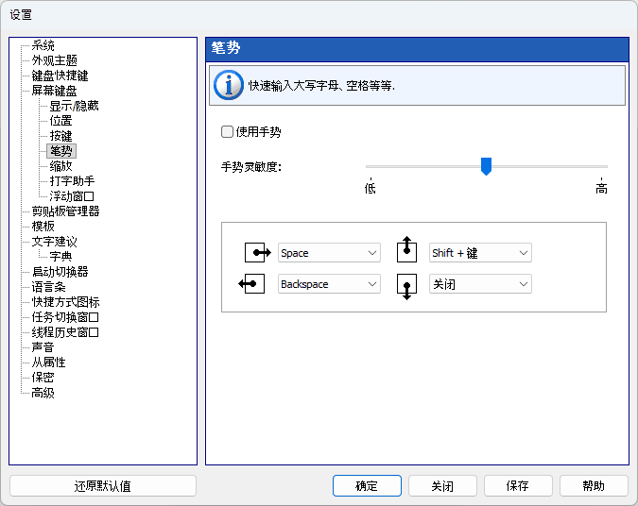The height and width of the screenshot is (506, 638).
Task: Click the 保存 button
Action: point(518,485)
